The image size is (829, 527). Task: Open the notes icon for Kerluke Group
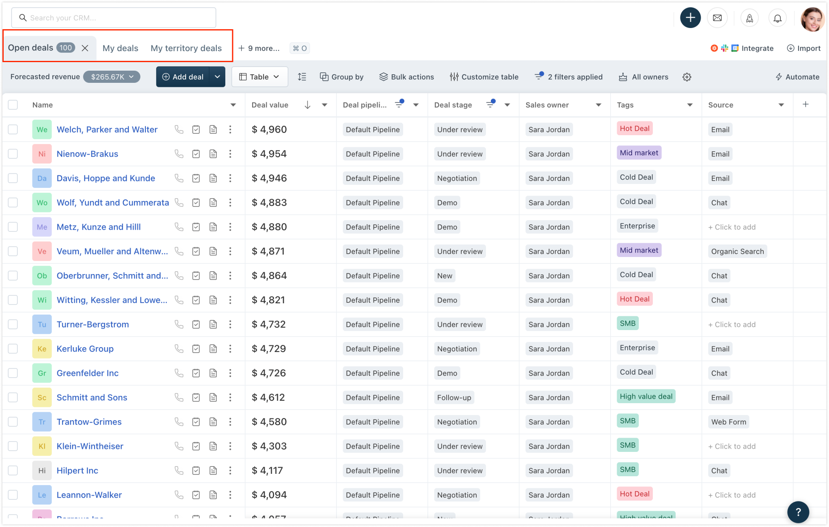[213, 348]
